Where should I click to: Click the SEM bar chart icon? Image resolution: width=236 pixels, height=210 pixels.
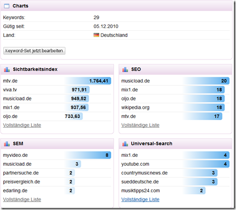(7, 144)
